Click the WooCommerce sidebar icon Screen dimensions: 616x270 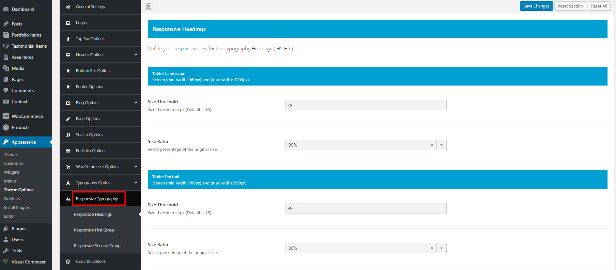click(x=6, y=116)
